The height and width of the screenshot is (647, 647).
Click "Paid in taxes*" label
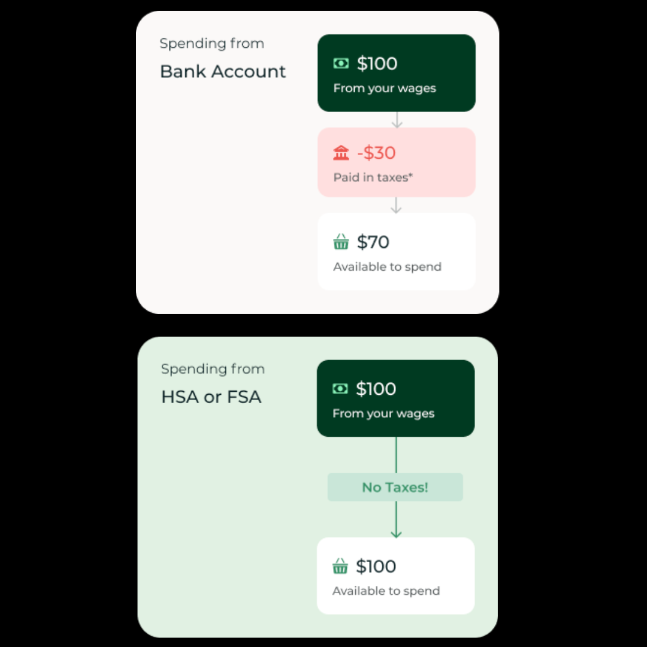(373, 178)
